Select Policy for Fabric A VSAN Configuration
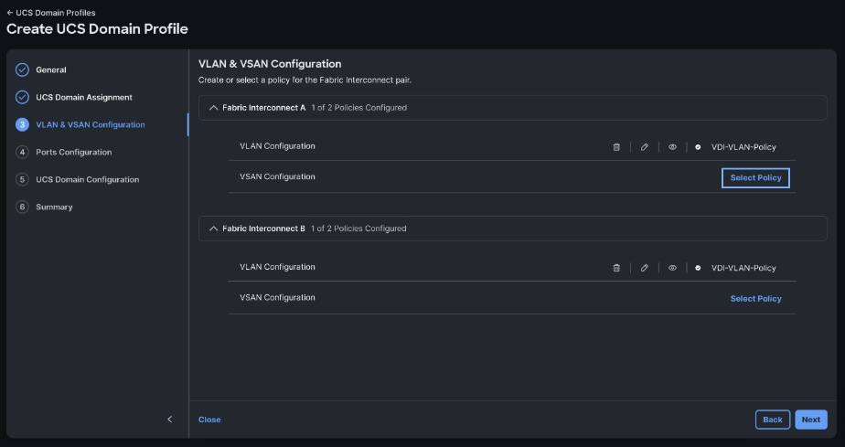Screen dimensions: 845x447 point(755,177)
